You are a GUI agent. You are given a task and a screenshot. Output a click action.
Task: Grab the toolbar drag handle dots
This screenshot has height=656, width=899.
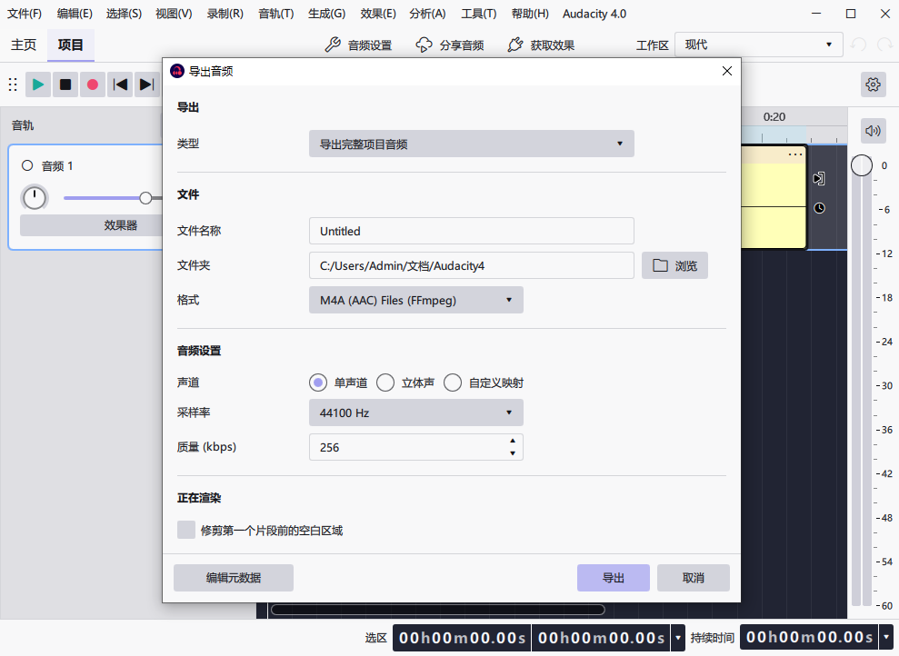(x=13, y=84)
